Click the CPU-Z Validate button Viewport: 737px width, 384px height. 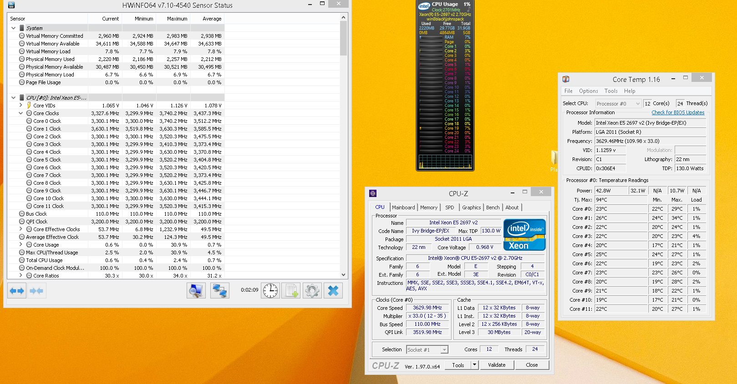pyautogui.click(x=497, y=365)
